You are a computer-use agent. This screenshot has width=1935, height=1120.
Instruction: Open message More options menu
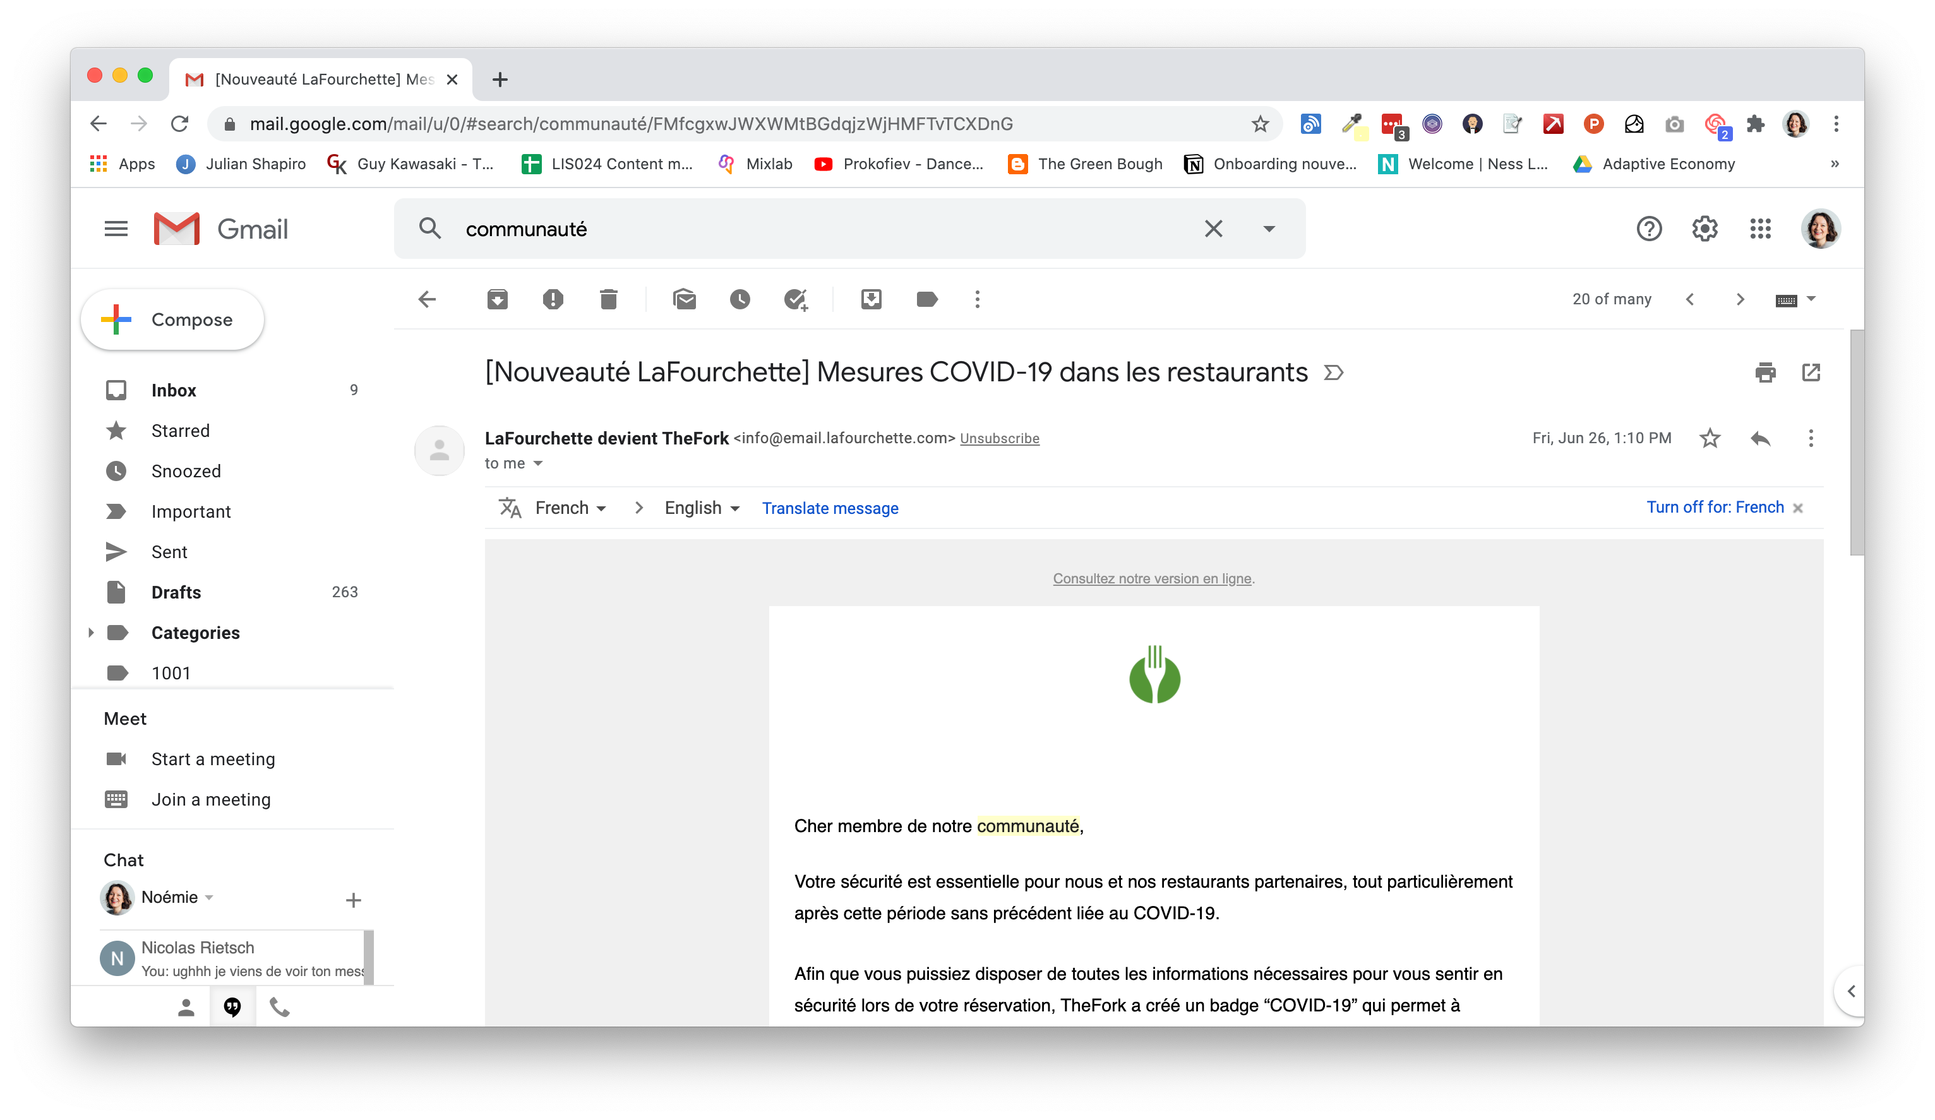1811,438
